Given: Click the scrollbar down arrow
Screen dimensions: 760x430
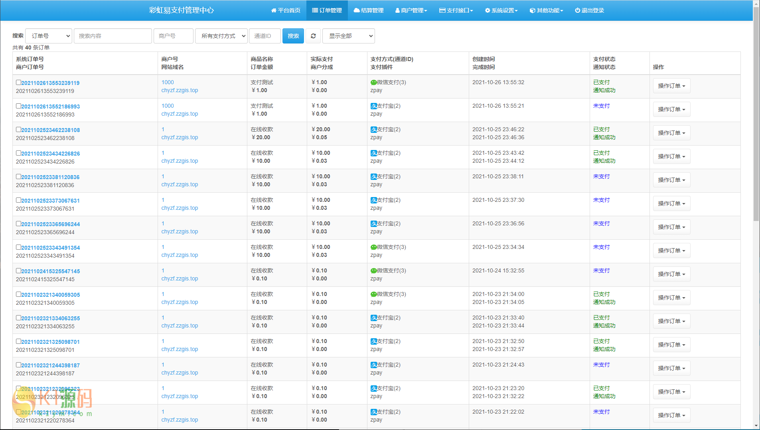Looking at the screenshot, I should tap(756, 426).
